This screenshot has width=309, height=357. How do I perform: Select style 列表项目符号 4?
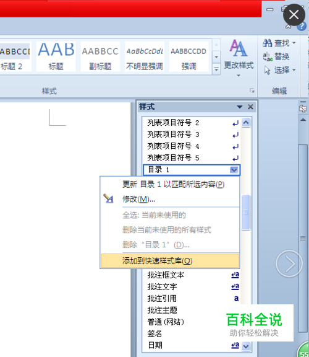[x=192, y=146]
